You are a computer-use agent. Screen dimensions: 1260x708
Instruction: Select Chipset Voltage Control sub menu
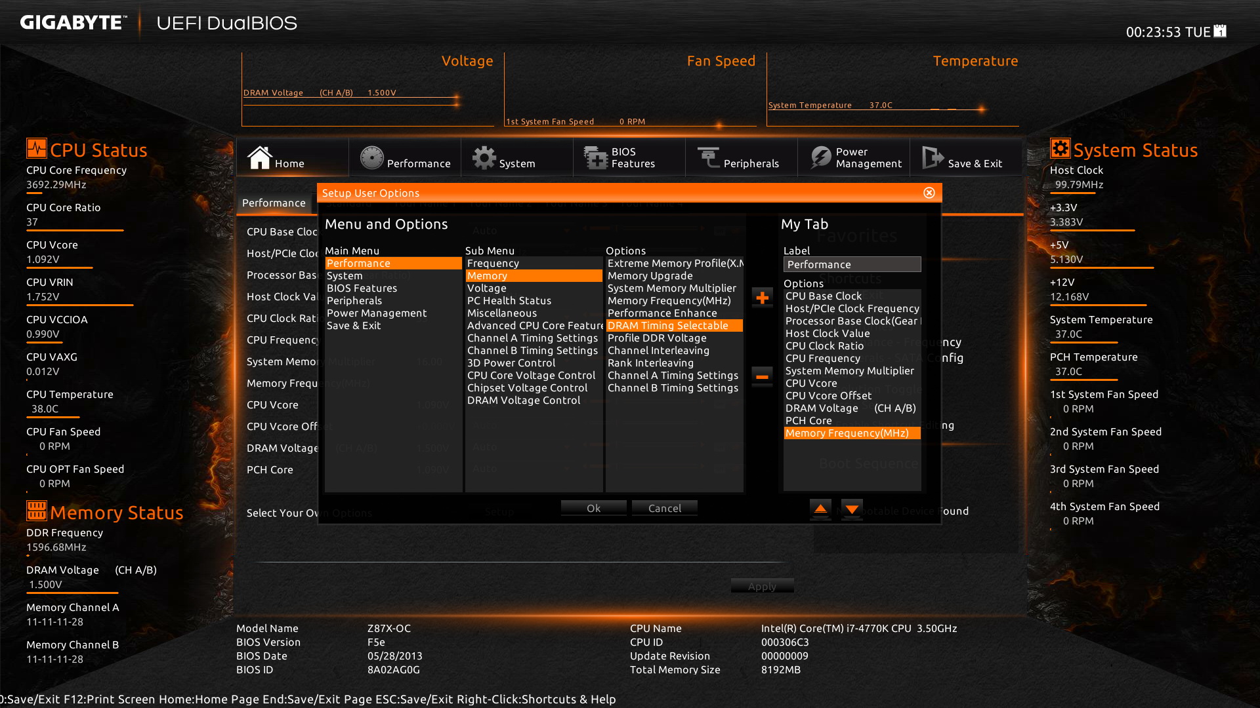(534, 387)
